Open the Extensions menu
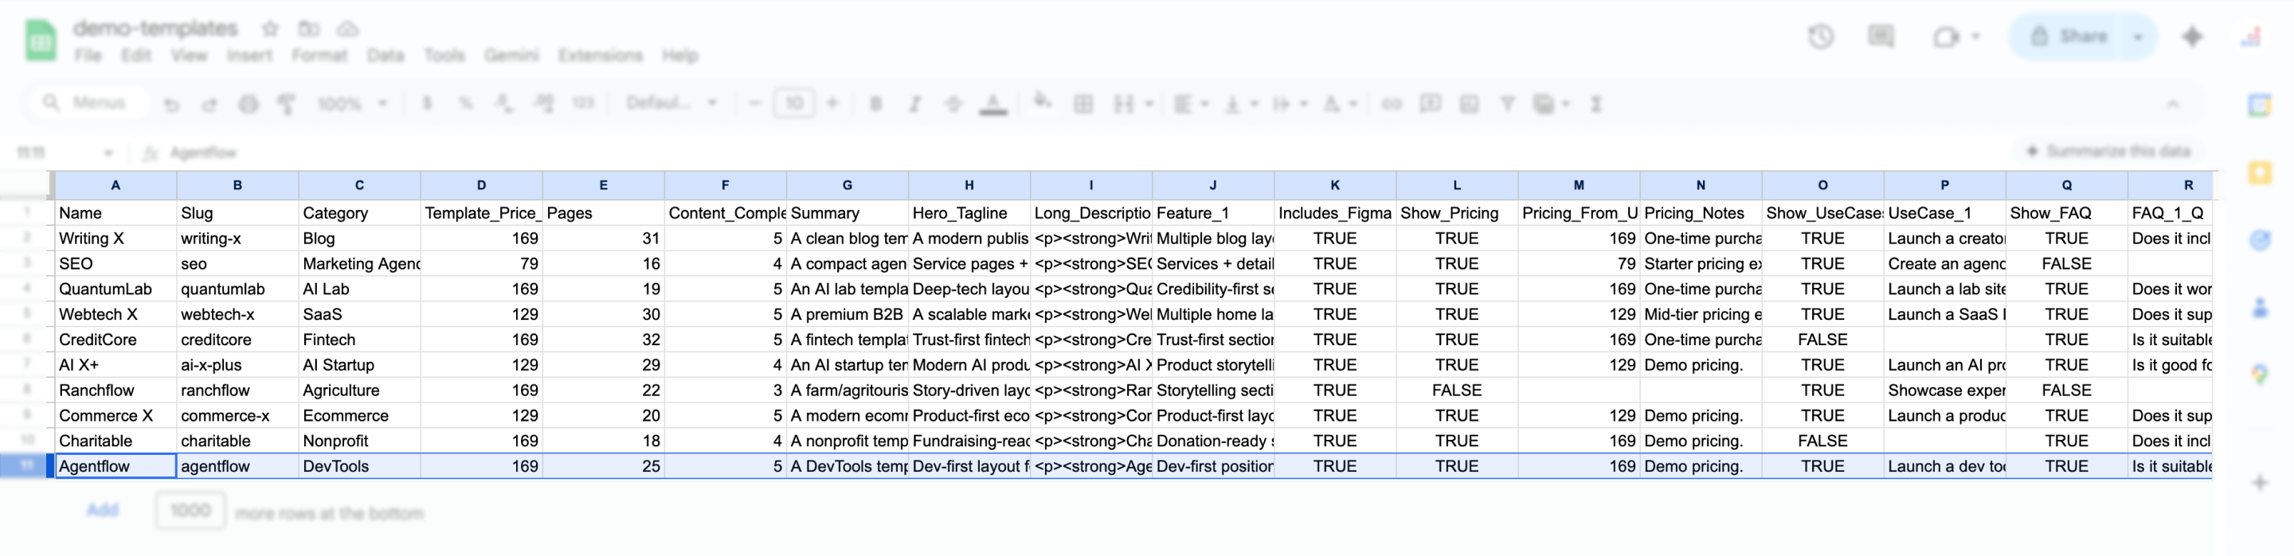 [x=601, y=55]
